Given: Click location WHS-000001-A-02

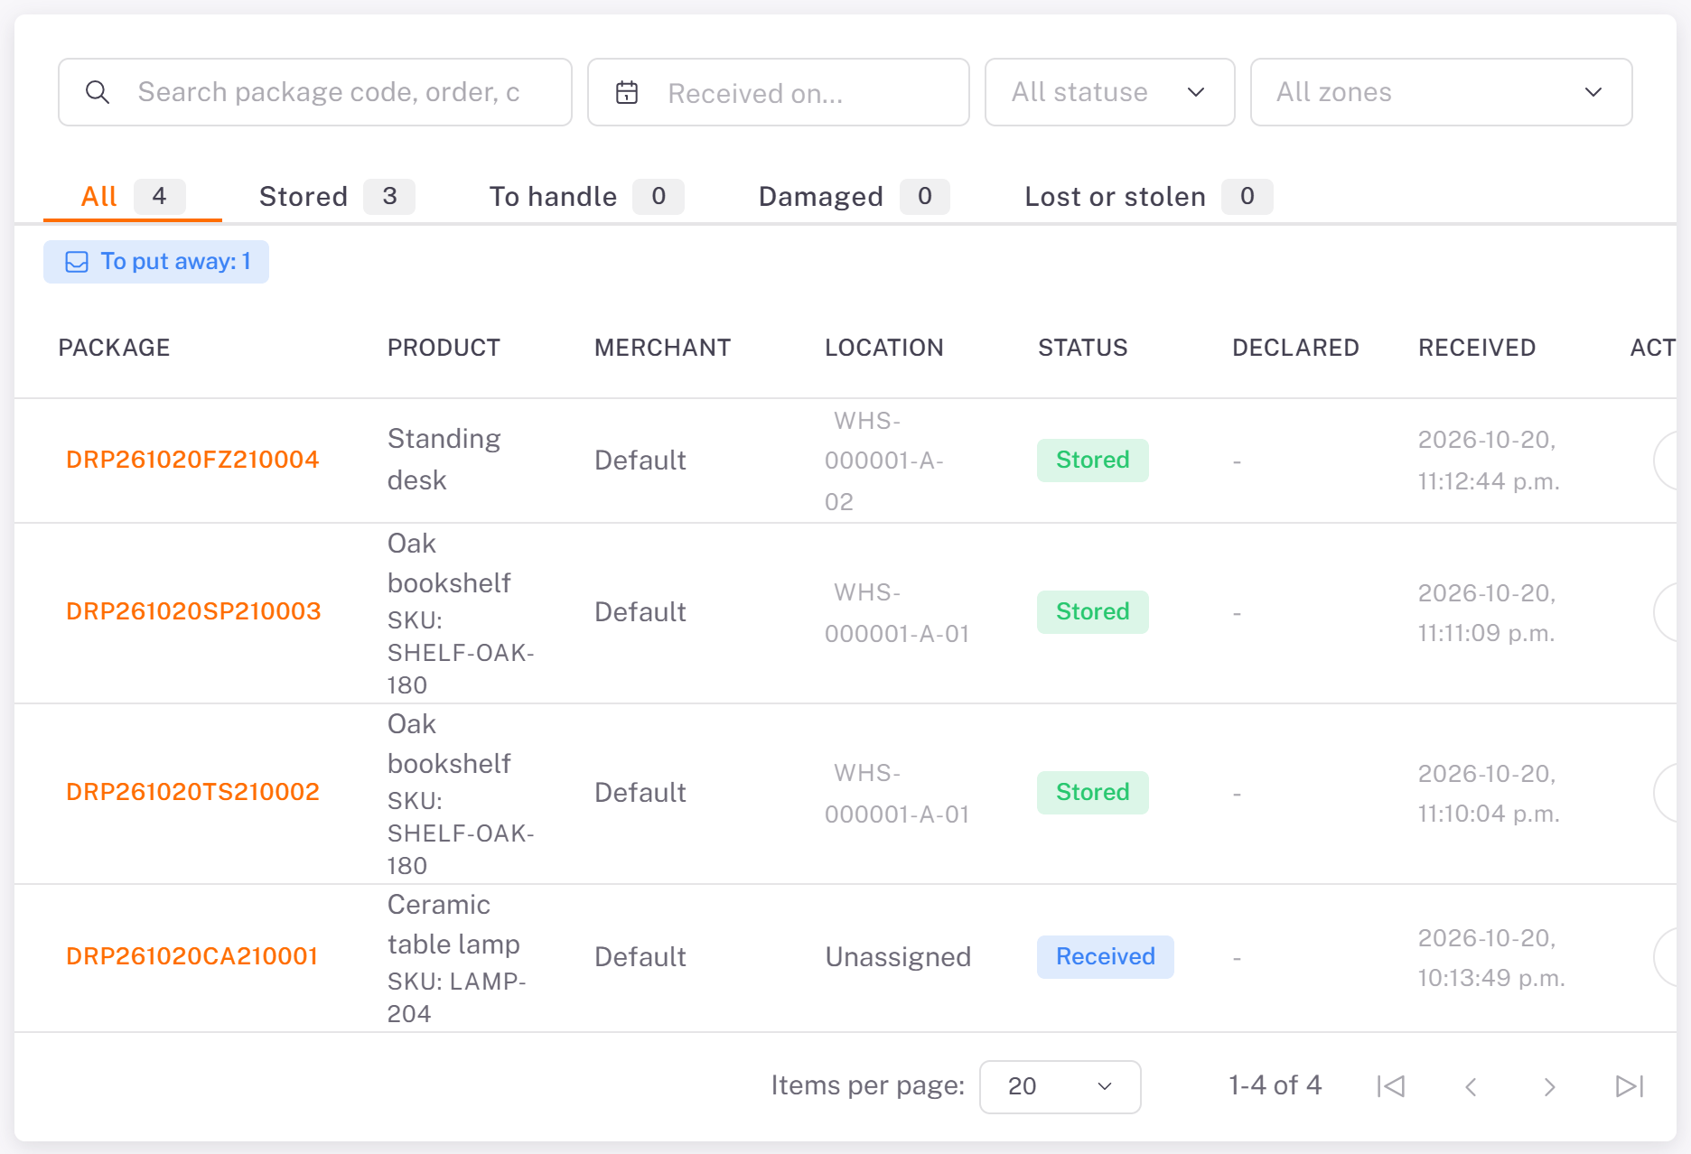Looking at the screenshot, I should coord(884,461).
